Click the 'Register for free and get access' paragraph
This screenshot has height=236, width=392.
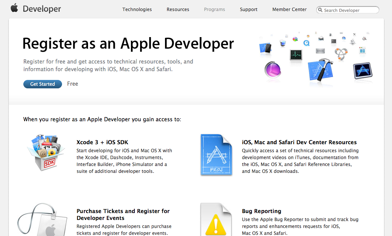(x=108, y=65)
